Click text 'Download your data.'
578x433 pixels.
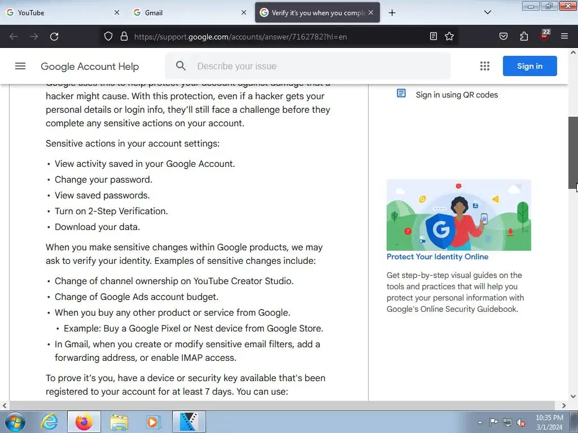click(x=97, y=227)
